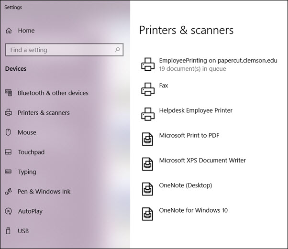Image resolution: width=288 pixels, height=249 pixels.
Task: Click the Devices section header
Action: (16, 69)
